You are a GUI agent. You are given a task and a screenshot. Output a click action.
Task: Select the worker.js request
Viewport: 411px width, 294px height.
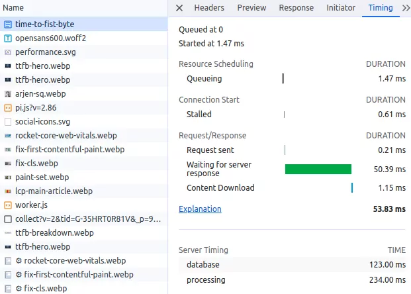pos(84,205)
